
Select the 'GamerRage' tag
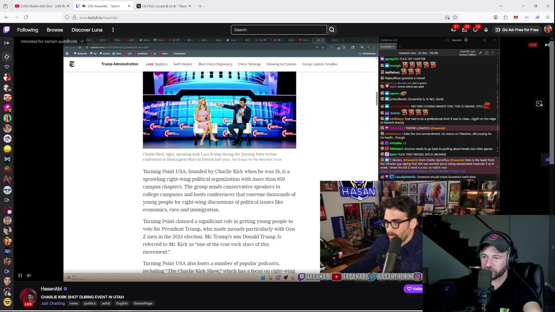[143, 303]
